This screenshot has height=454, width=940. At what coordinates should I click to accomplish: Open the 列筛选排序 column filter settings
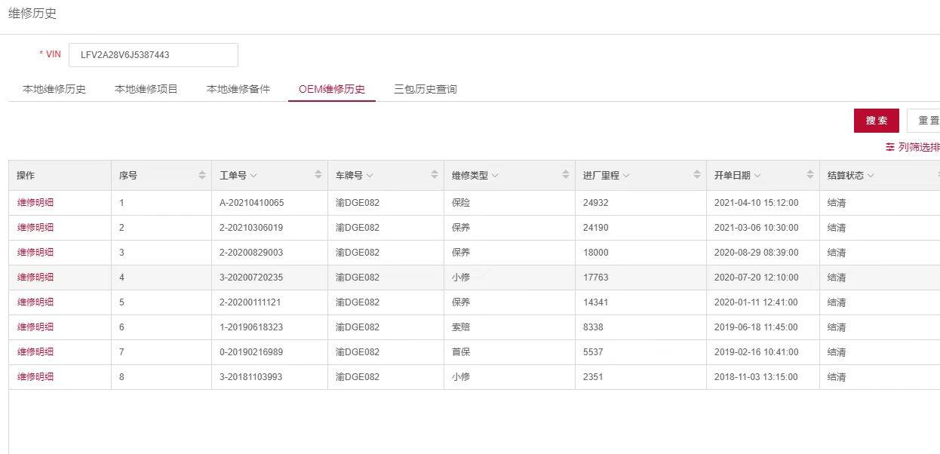913,147
